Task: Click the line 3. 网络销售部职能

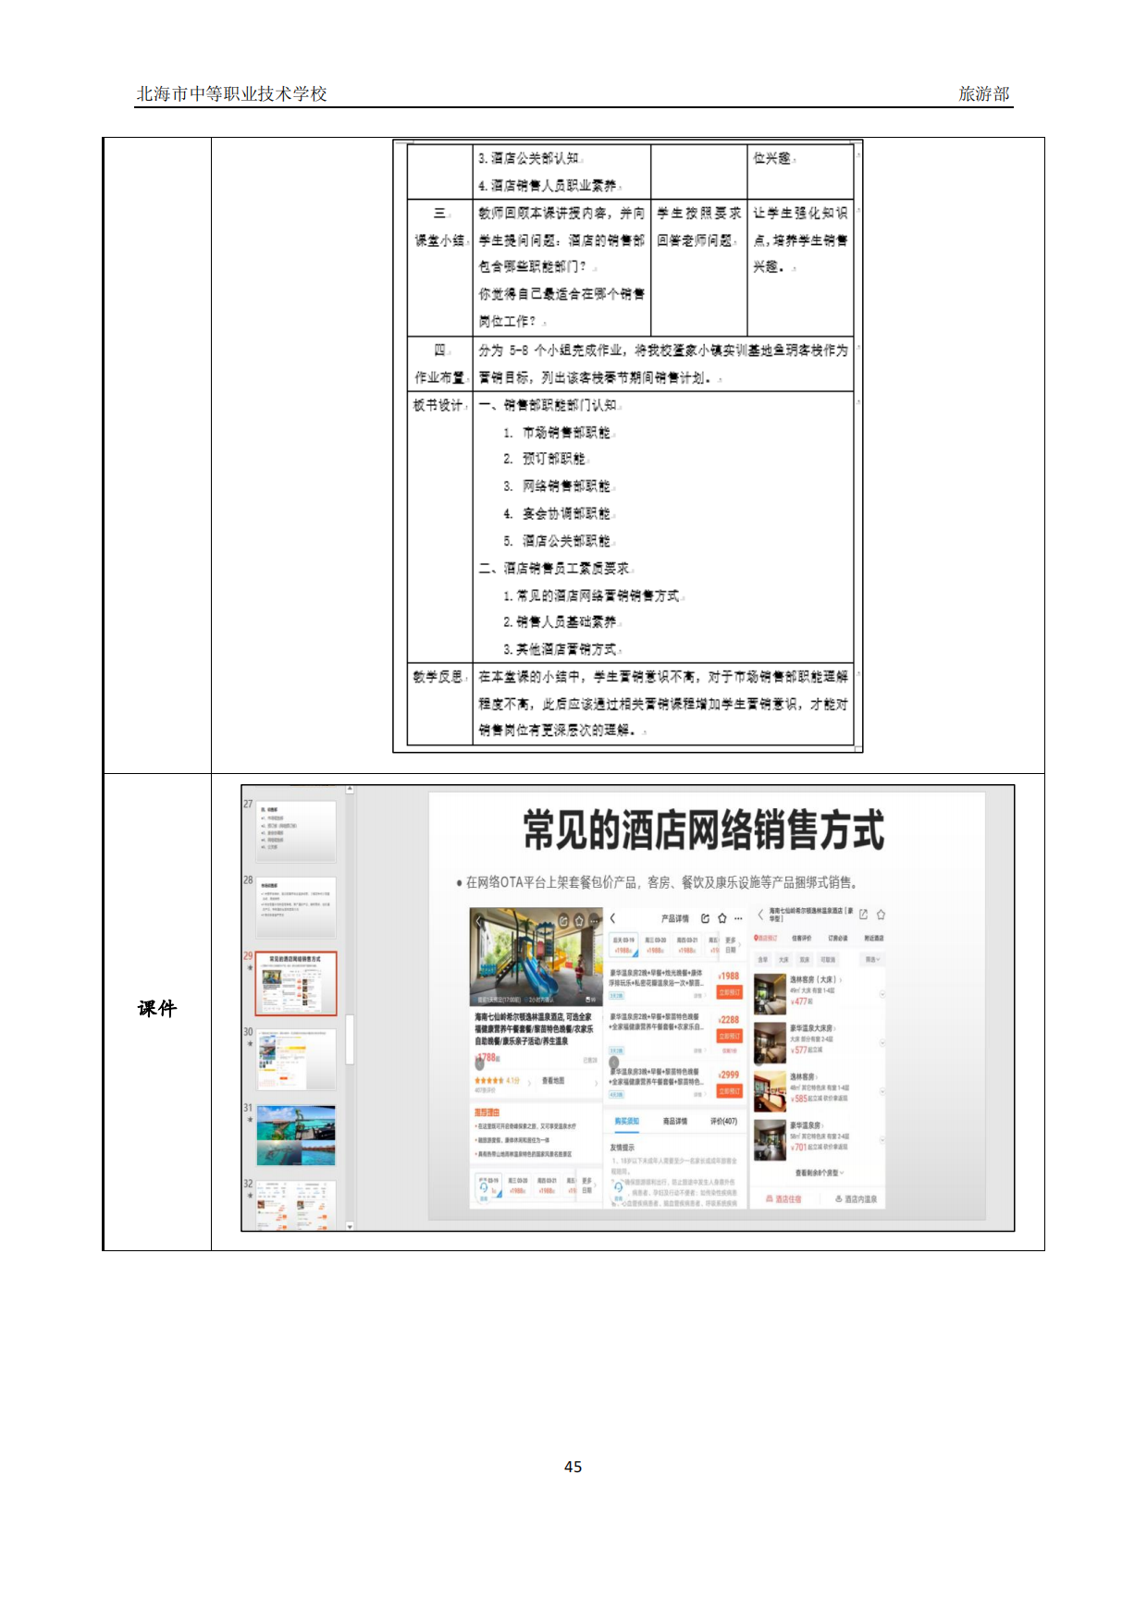Action: (557, 486)
